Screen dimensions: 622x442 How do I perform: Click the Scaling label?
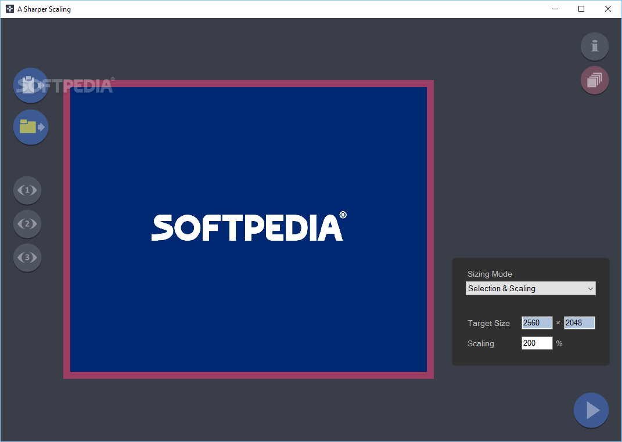pyautogui.click(x=480, y=344)
